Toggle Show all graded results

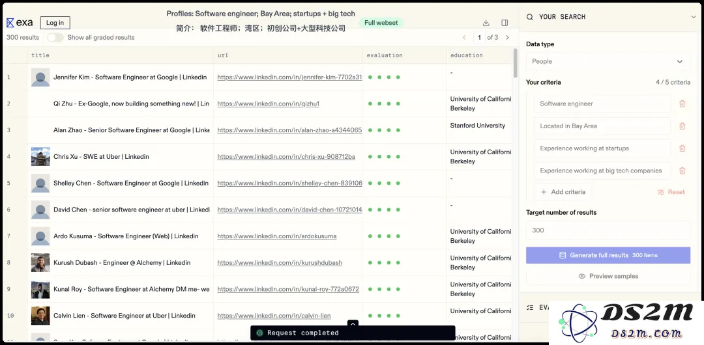click(55, 38)
